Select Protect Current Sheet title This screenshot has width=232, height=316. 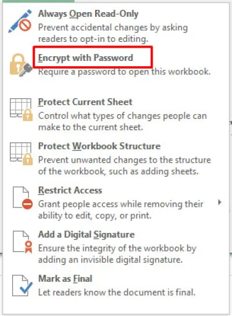point(85,102)
